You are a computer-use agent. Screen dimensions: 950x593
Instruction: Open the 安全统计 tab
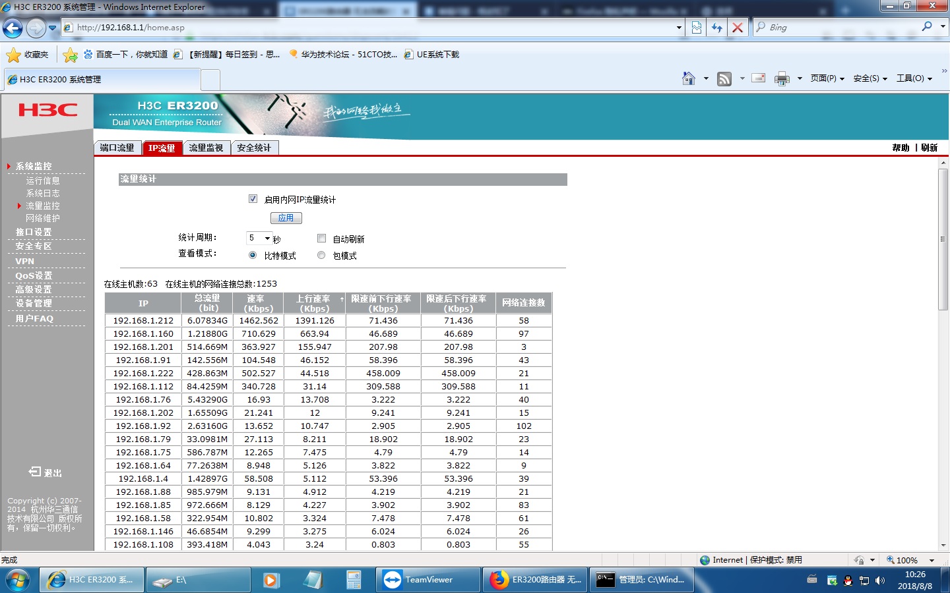pyautogui.click(x=255, y=148)
